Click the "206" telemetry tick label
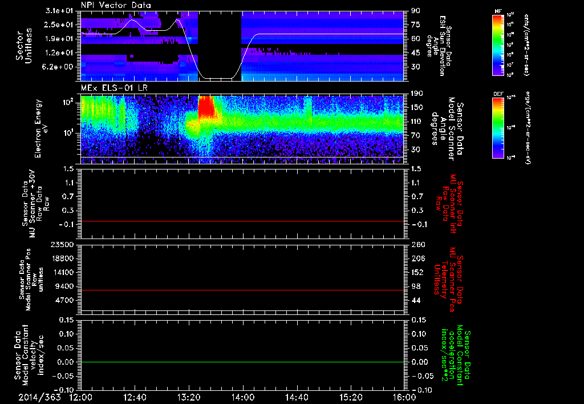The image size is (584, 404). click(x=417, y=258)
